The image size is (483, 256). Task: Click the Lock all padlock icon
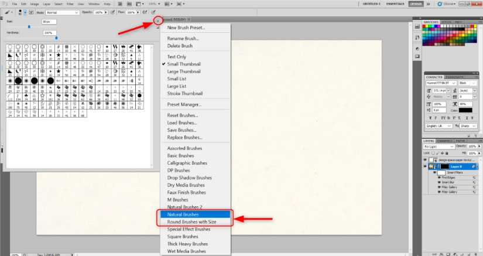click(447, 153)
